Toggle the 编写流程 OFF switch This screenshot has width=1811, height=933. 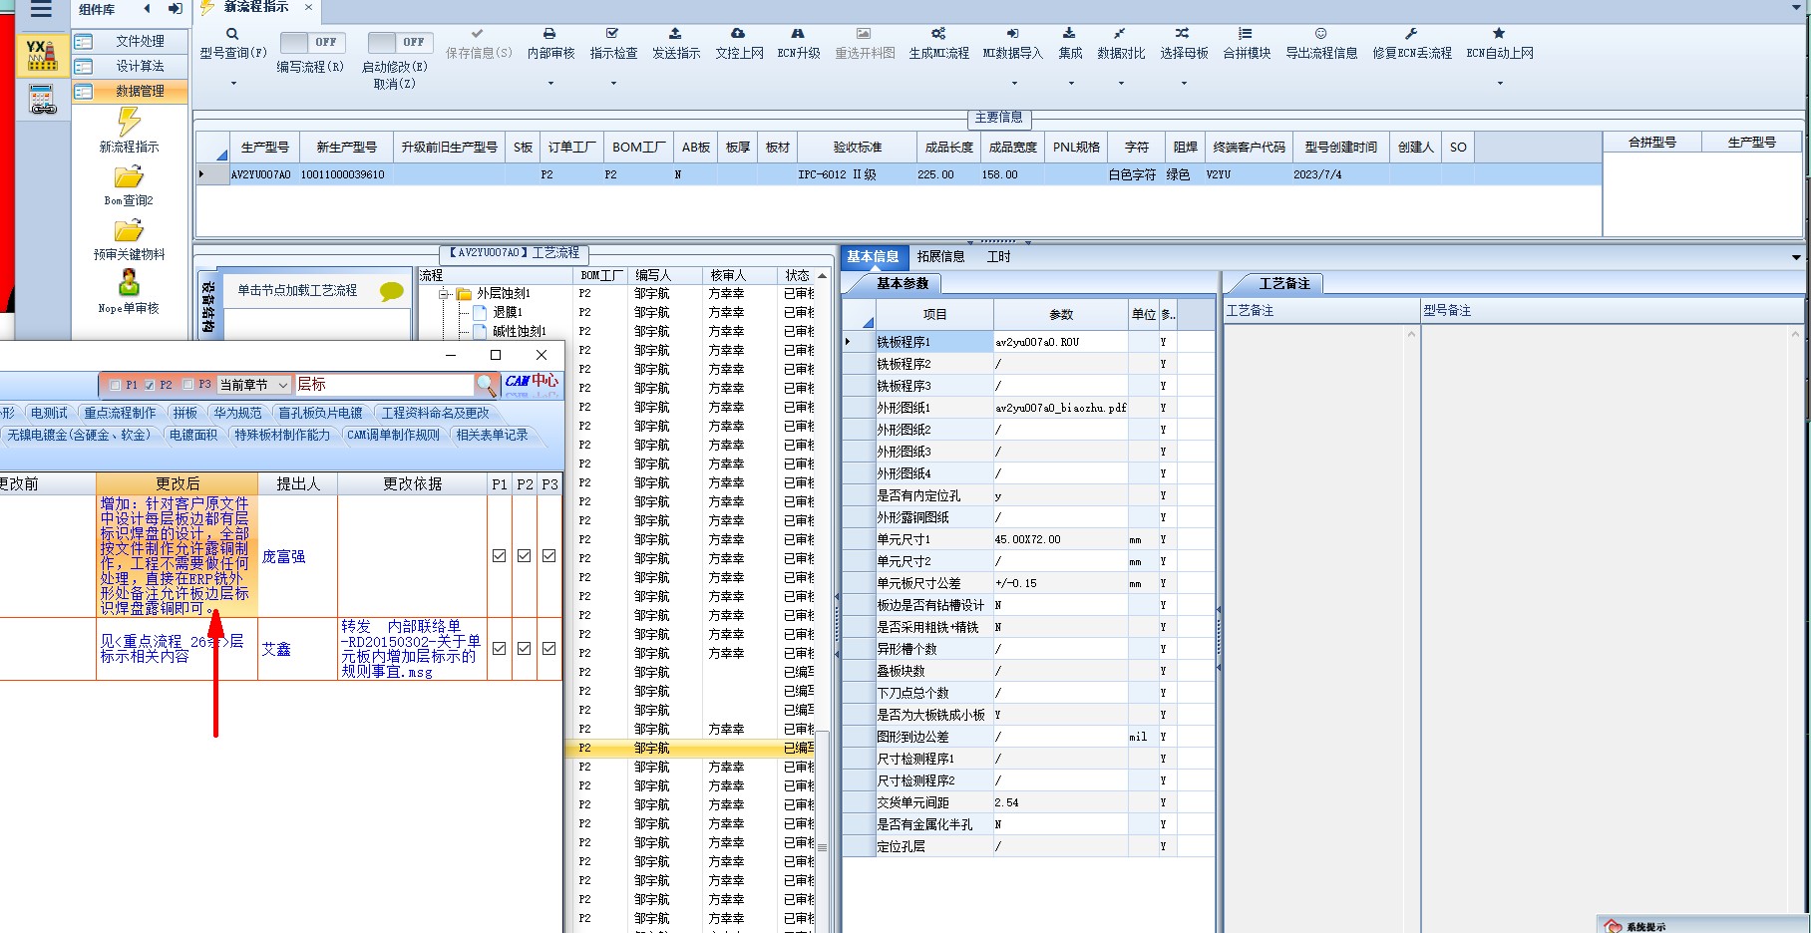tap(311, 42)
